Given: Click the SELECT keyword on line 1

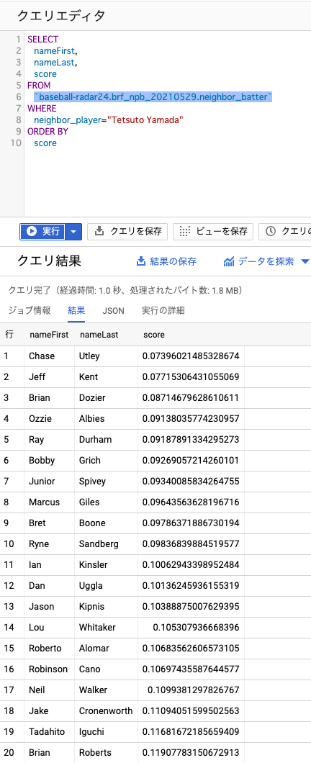Looking at the screenshot, I should [x=42, y=40].
